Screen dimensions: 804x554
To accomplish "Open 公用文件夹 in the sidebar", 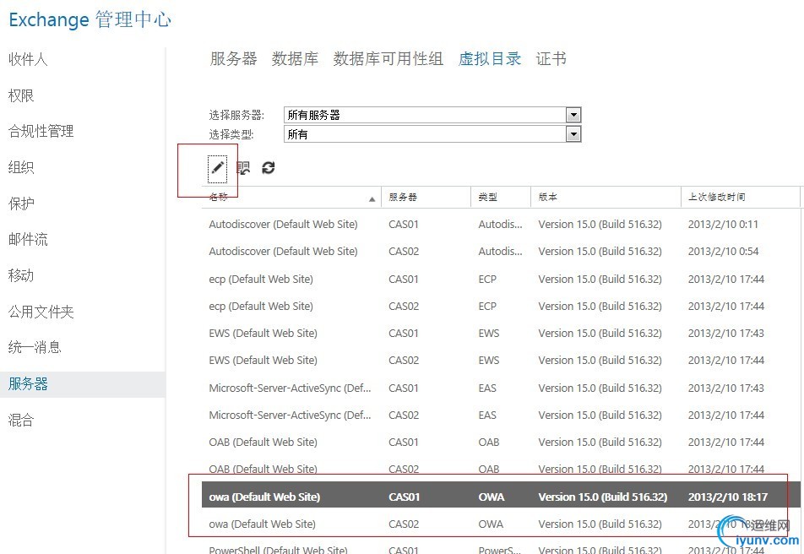I will pos(41,312).
